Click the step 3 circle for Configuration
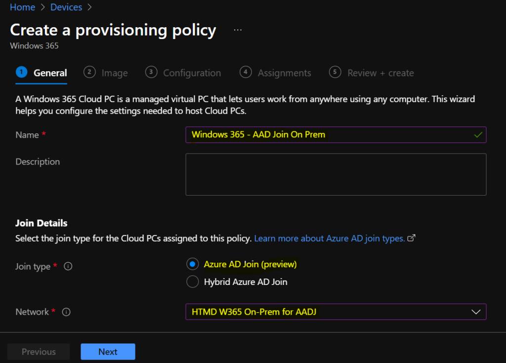This screenshot has width=506, height=363. pyautogui.click(x=151, y=72)
